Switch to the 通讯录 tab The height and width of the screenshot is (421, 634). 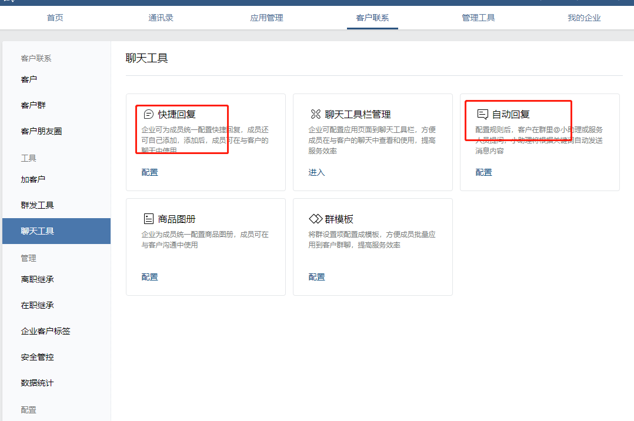pos(161,18)
